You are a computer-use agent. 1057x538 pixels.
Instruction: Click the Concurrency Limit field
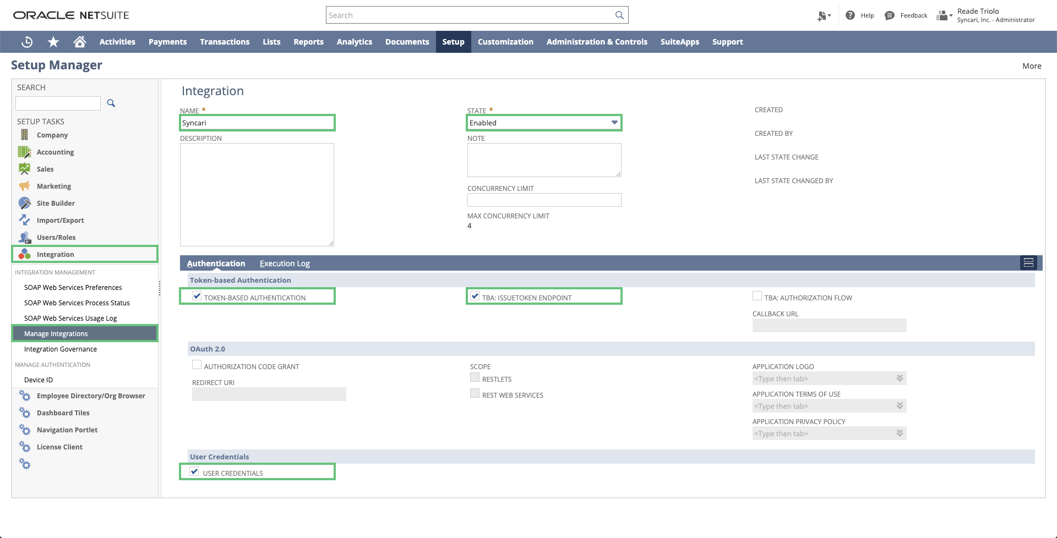544,200
